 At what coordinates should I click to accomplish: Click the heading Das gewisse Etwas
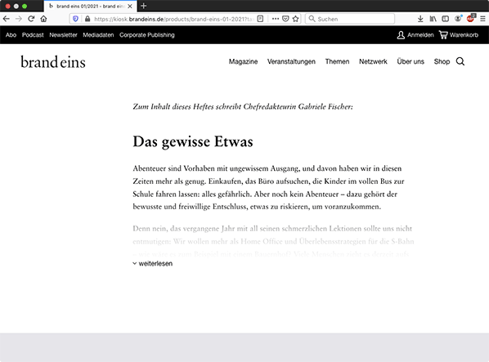193,141
